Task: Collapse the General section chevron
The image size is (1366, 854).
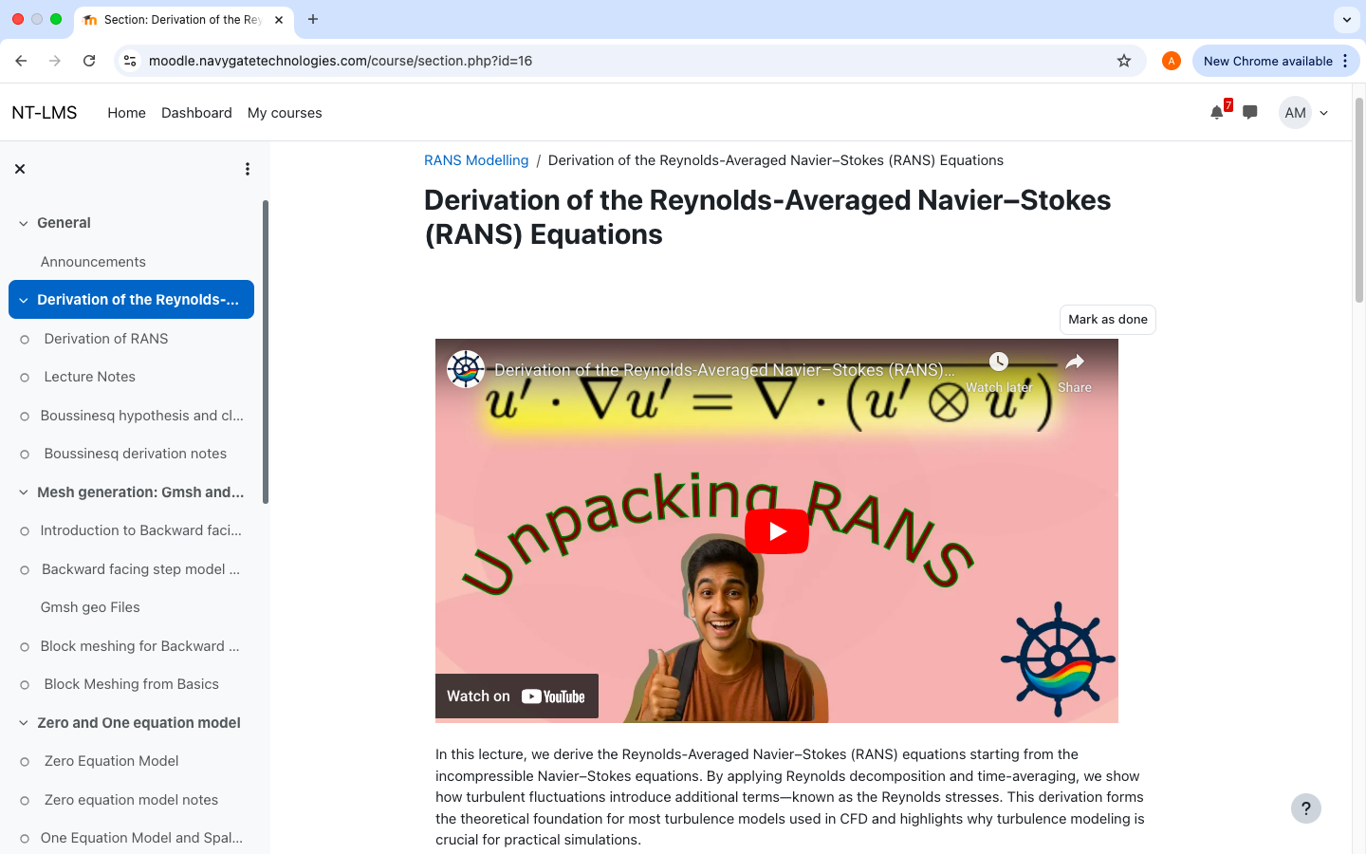Action: [x=24, y=223]
